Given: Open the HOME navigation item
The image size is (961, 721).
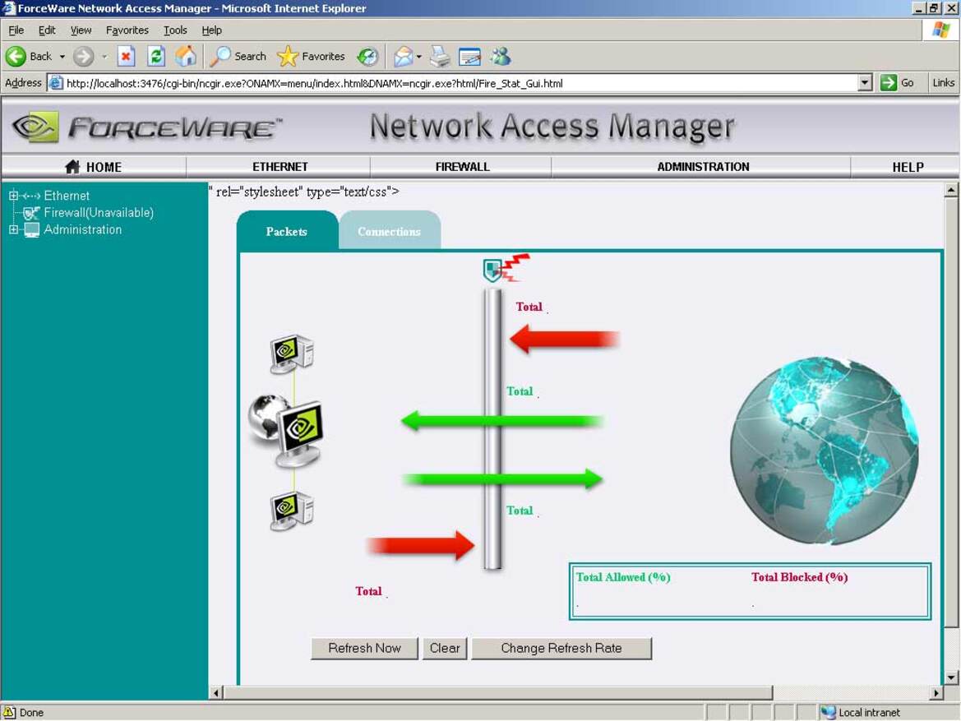Looking at the screenshot, I should tap(94, 167).
